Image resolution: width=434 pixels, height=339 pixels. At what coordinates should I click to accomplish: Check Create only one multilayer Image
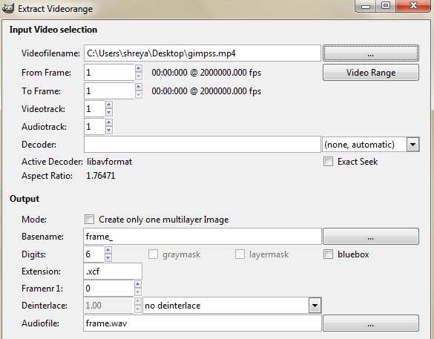coord(89,219)
